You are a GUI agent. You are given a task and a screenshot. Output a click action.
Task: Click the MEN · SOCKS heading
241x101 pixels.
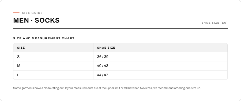[36, 20]
